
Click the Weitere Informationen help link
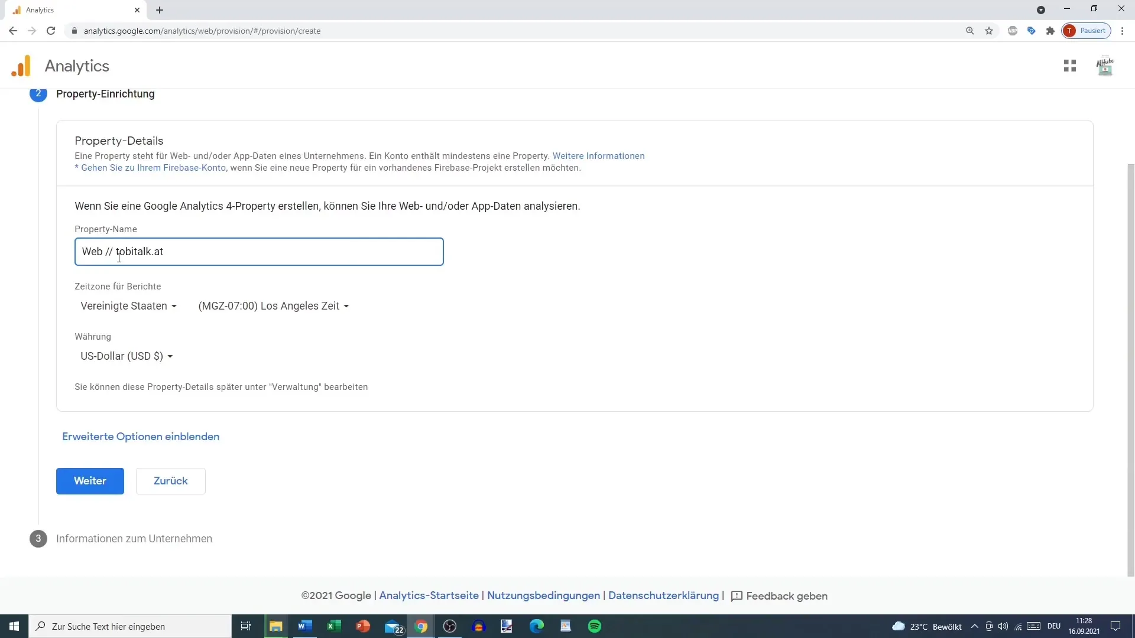599,155
